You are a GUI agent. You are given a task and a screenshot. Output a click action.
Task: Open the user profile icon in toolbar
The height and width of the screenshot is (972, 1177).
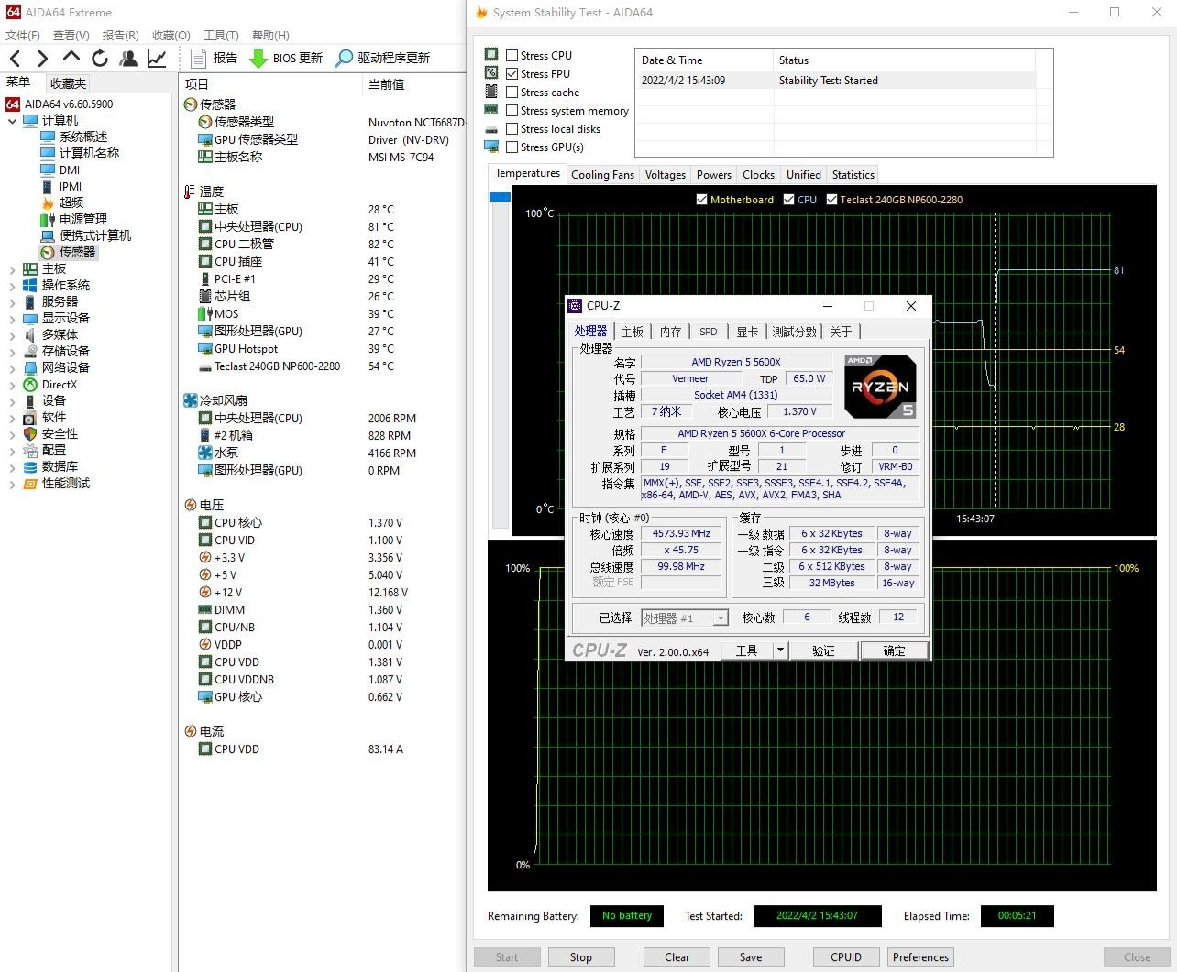click(x=128, y=59)
